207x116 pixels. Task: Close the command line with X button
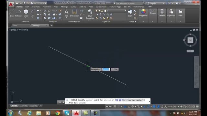[x=60, y=102]
